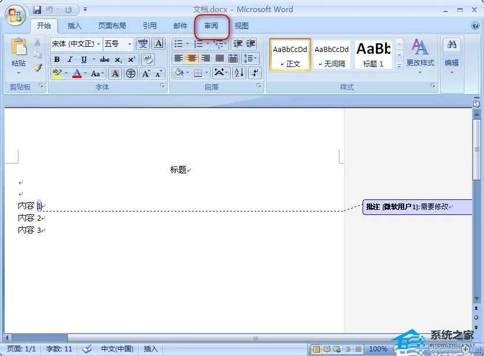Toggle Italic formatting

pos(70,60)
